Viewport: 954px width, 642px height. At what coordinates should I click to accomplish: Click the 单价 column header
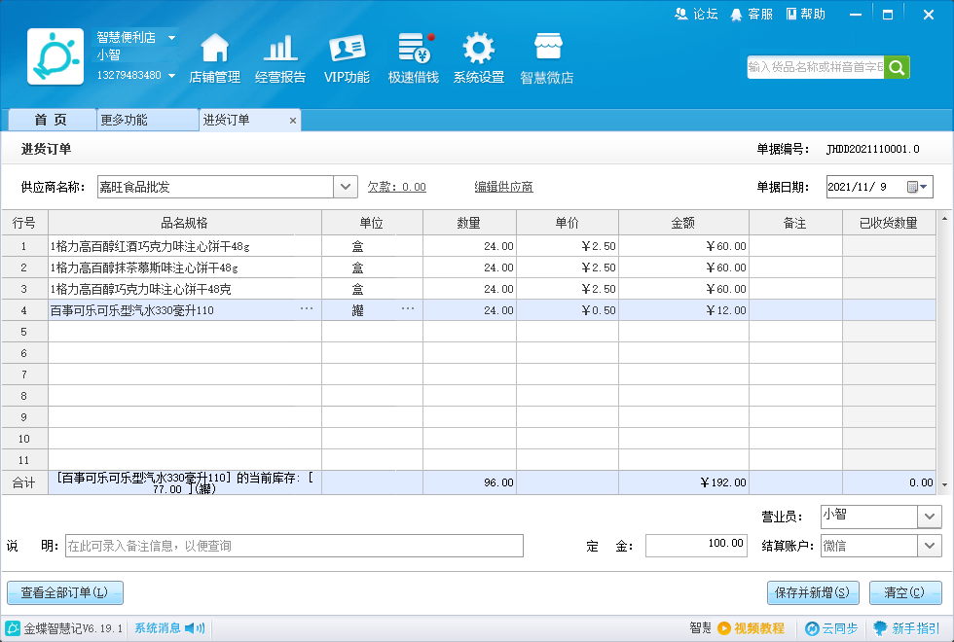pos(568,223)
